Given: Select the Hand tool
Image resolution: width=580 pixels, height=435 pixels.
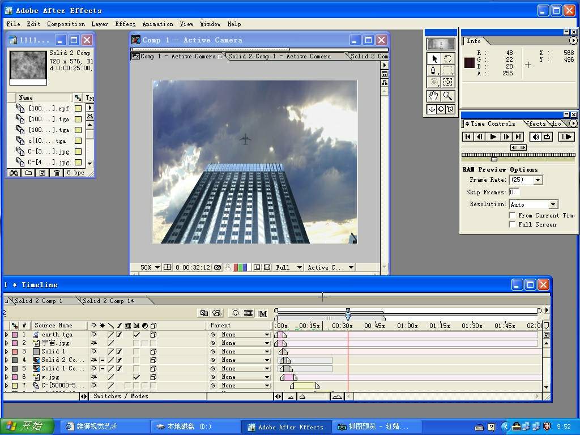Looking at the screenshot, I should (434, 96).
